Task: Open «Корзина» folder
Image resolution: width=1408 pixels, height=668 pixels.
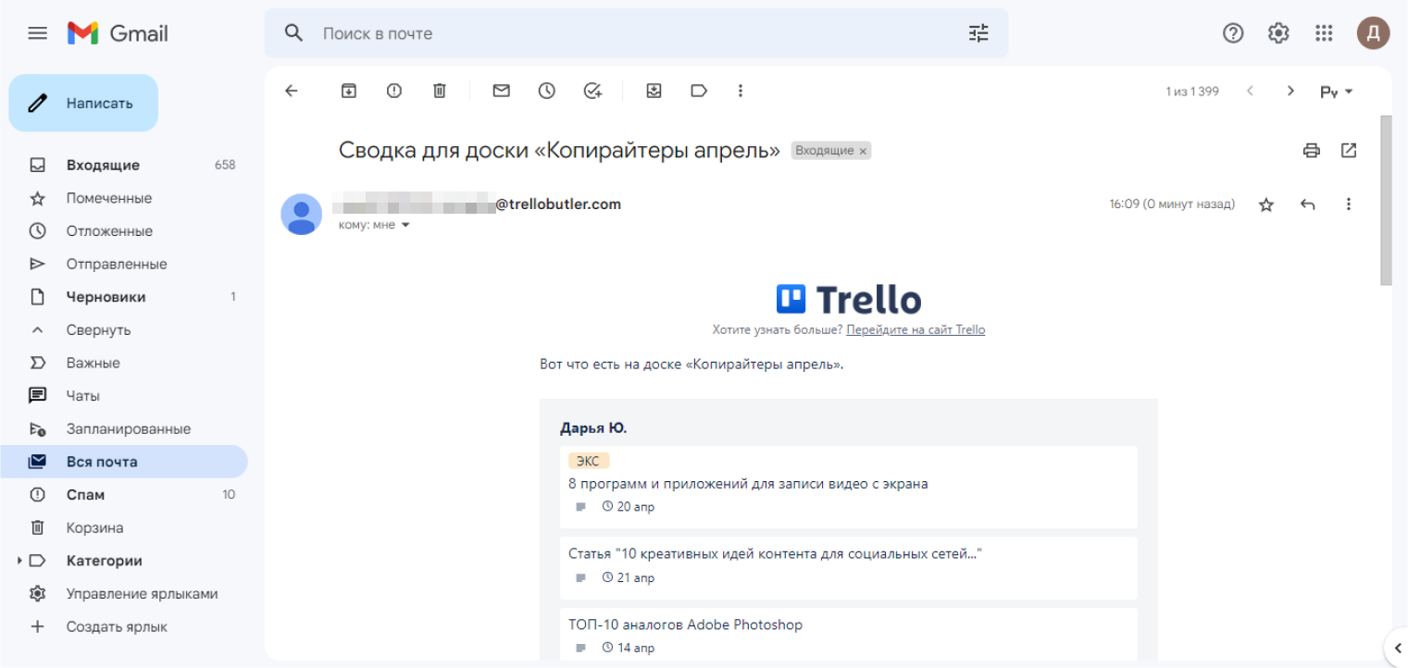Action: tap(124, 528)
